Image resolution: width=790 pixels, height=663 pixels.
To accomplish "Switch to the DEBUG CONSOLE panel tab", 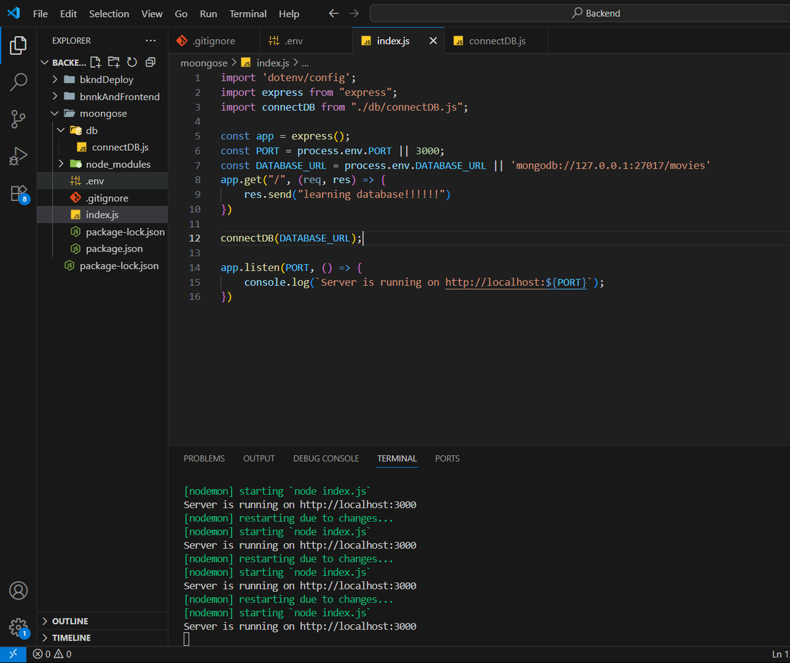I will [x=327, y=458].
